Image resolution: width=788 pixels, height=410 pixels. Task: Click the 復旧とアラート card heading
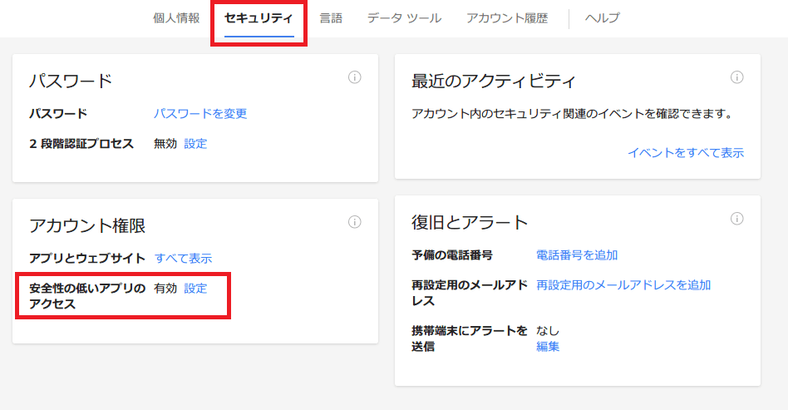470,222
